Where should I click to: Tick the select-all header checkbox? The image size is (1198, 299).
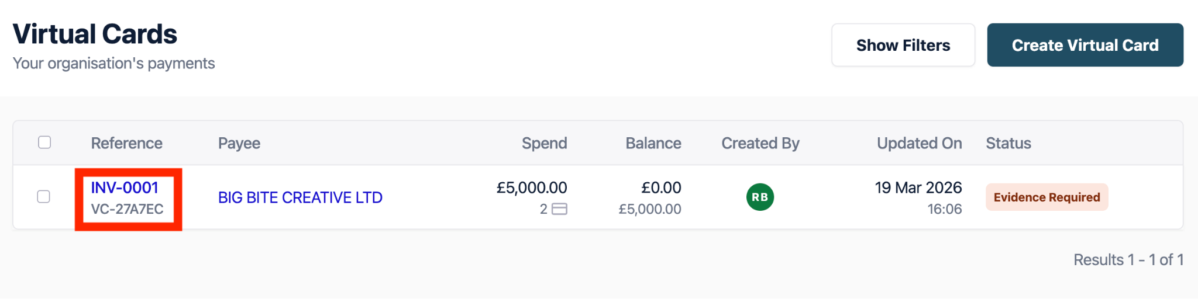44,142
